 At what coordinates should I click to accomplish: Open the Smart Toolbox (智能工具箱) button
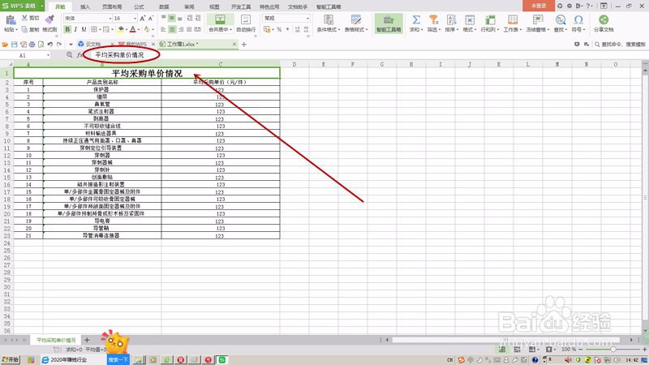[x=389, y=24]
